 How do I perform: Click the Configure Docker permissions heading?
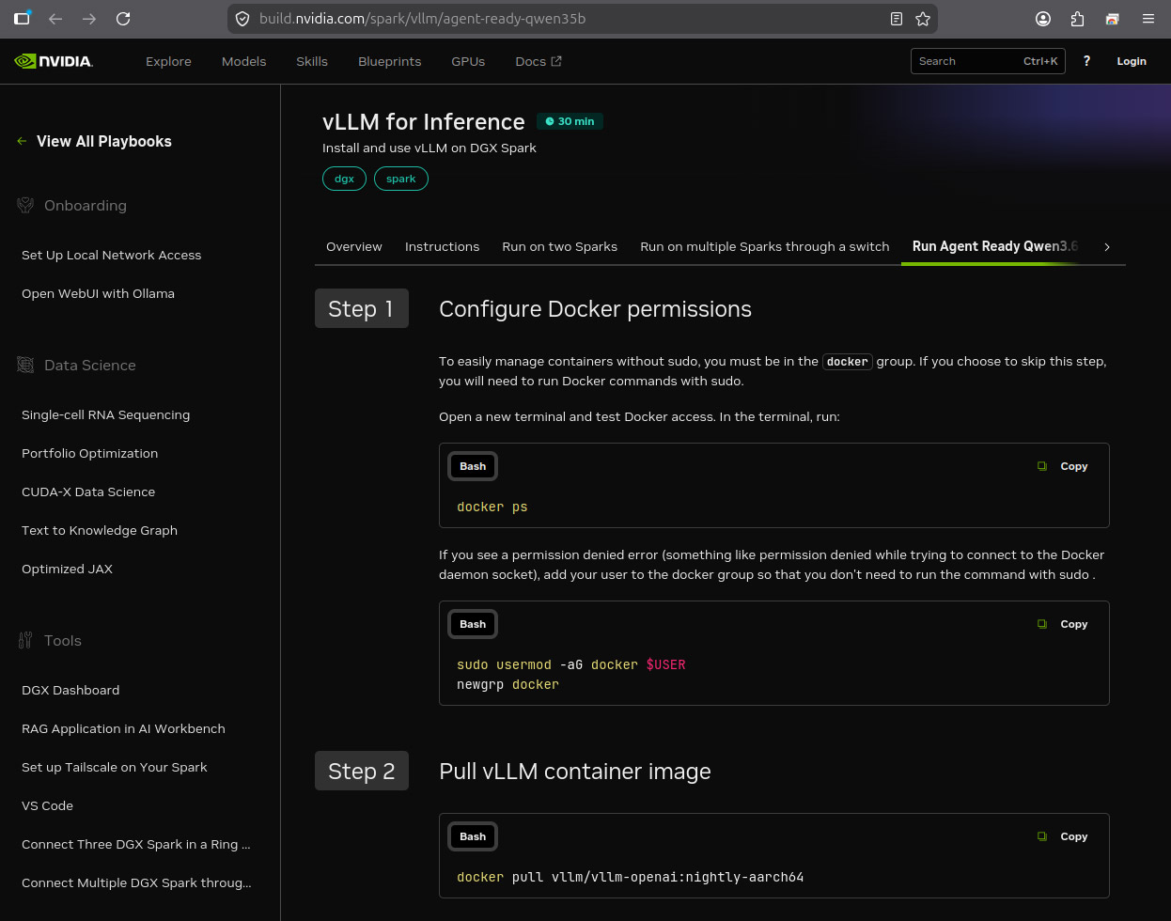coord(595,309)
